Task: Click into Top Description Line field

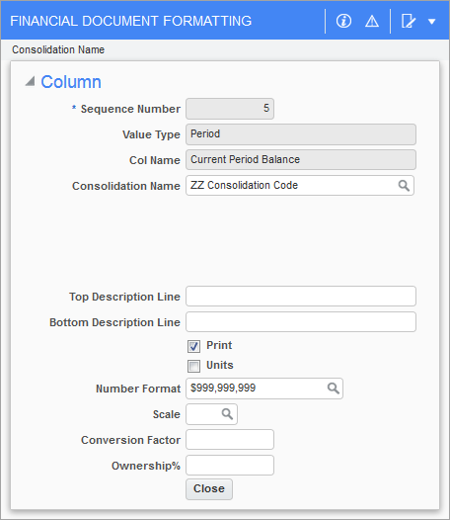Action: pos(301,297)
